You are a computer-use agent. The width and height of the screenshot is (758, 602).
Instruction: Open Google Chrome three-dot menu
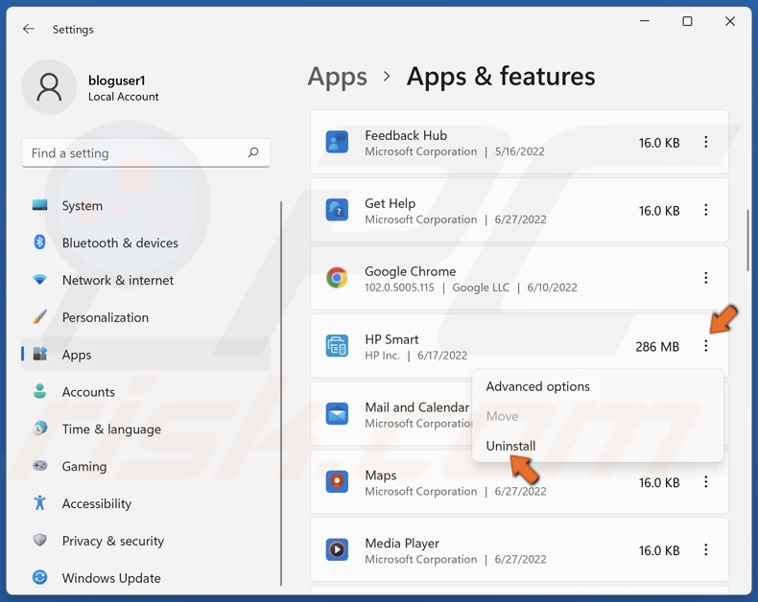706,278
